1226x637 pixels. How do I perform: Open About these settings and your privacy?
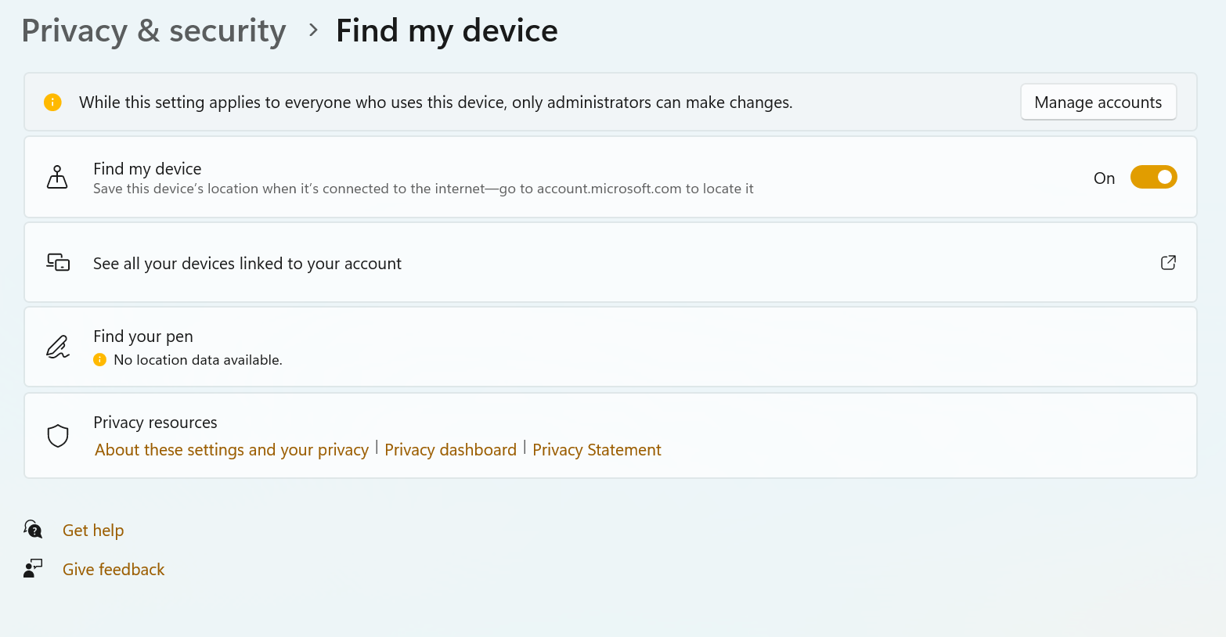tap(231, 449)
